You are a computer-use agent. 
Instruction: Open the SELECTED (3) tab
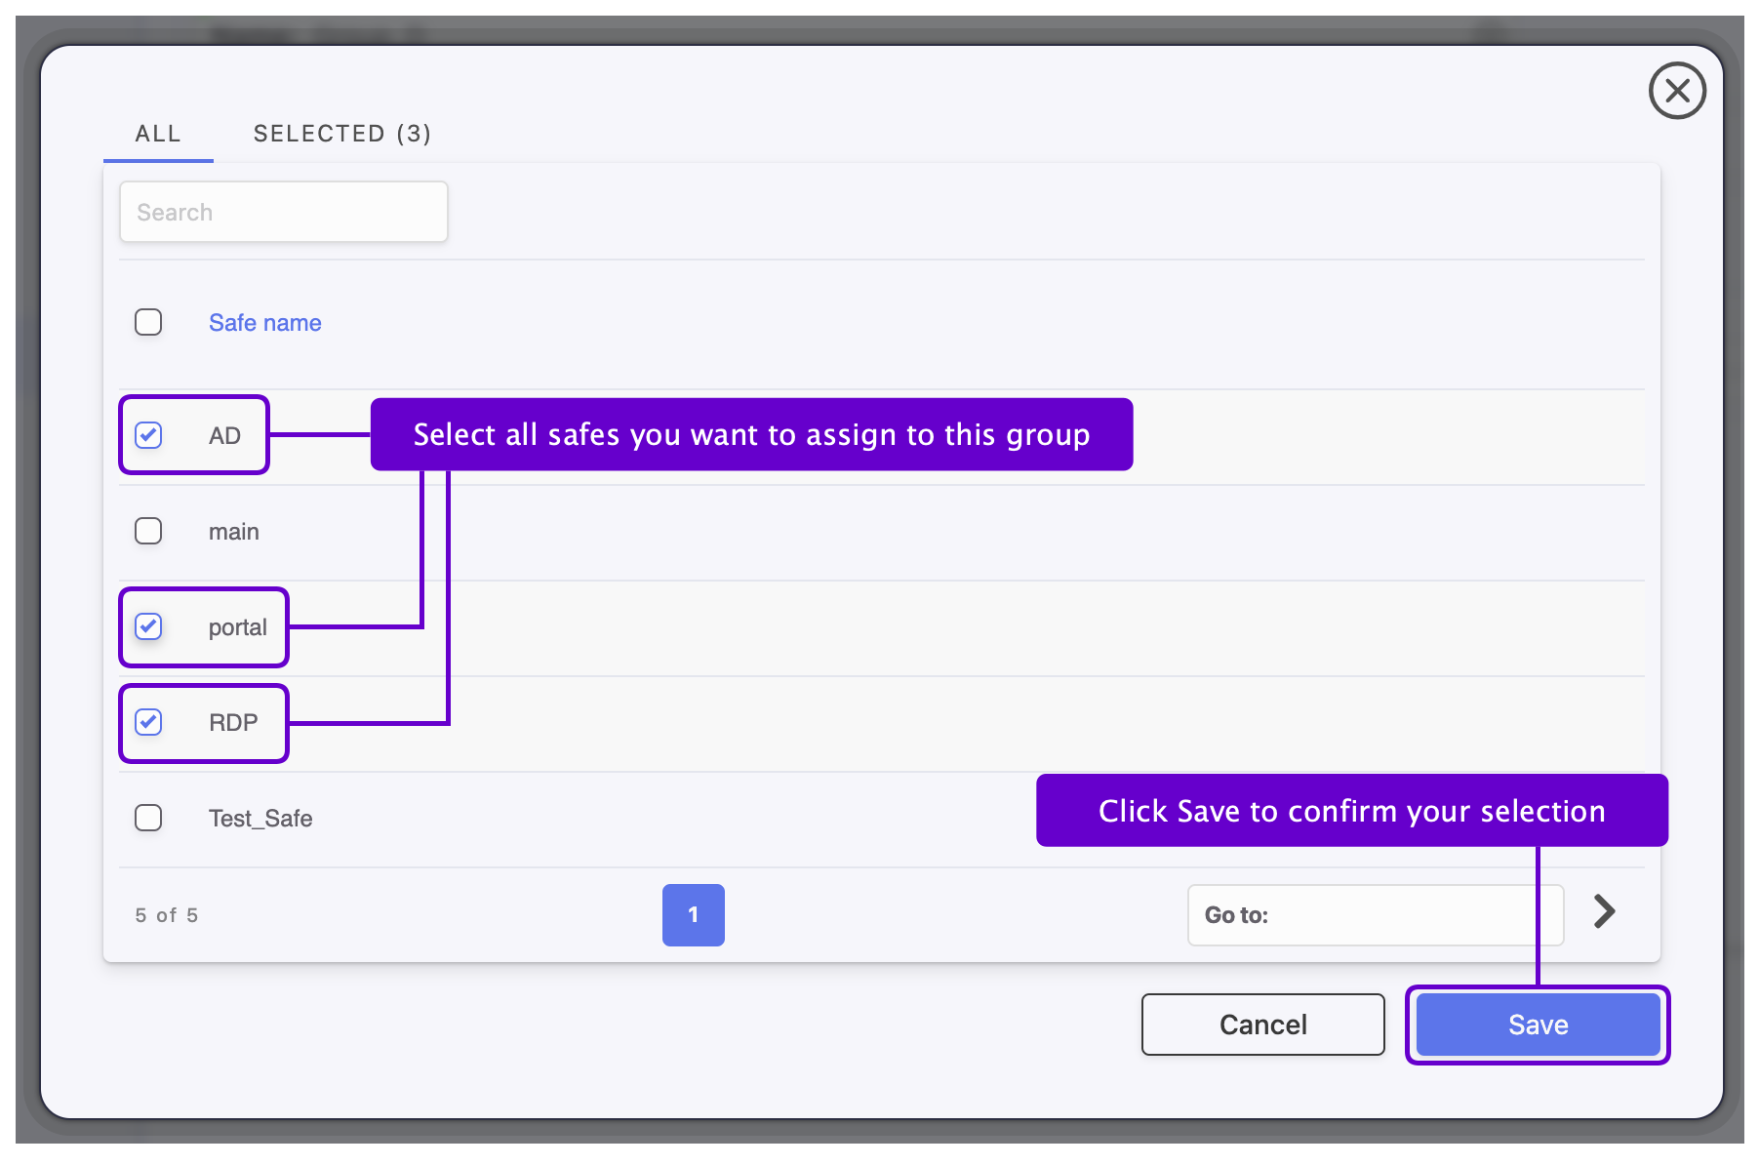pyautogui.click(x=341, y=134)
